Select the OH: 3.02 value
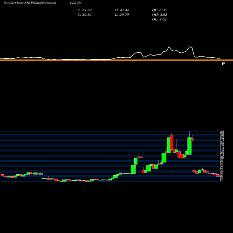The image size is (233, 233). pos(159,15)
